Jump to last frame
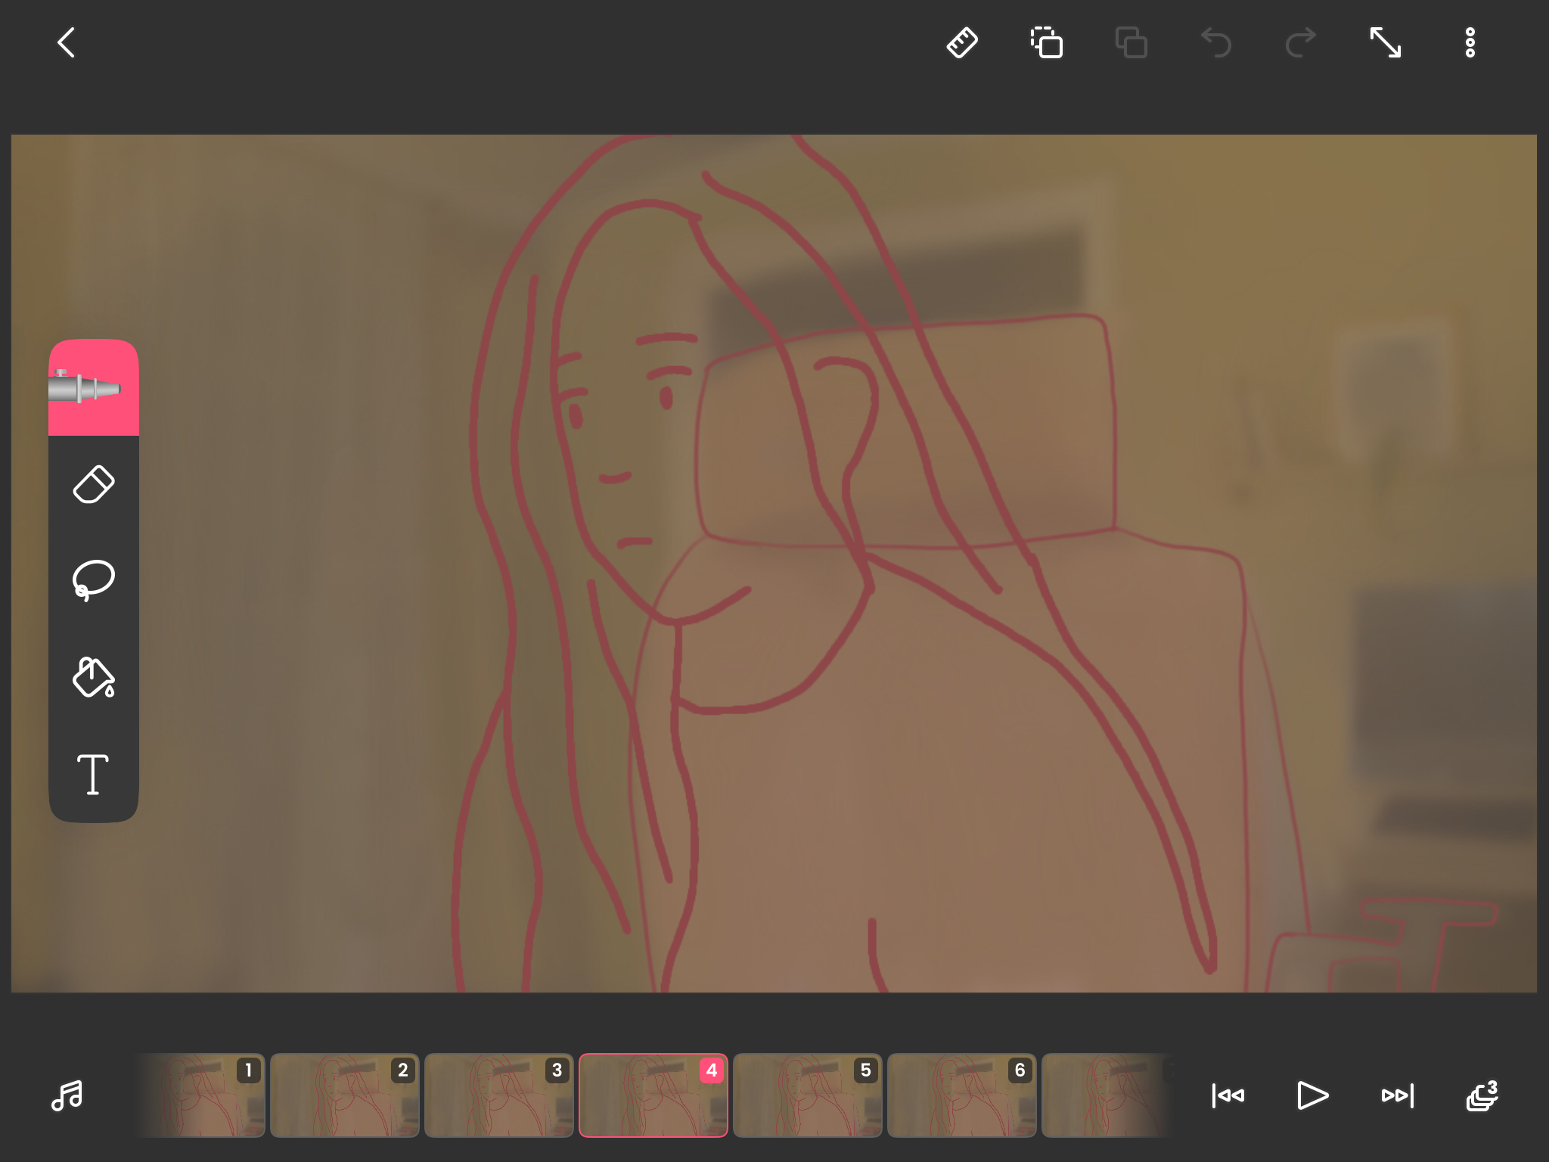Image resolution: width=1549 pixels, height=1162 pixels. tap(1397, 1095)
